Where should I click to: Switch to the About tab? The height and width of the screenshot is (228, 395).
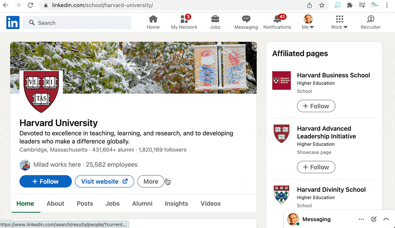55,203
